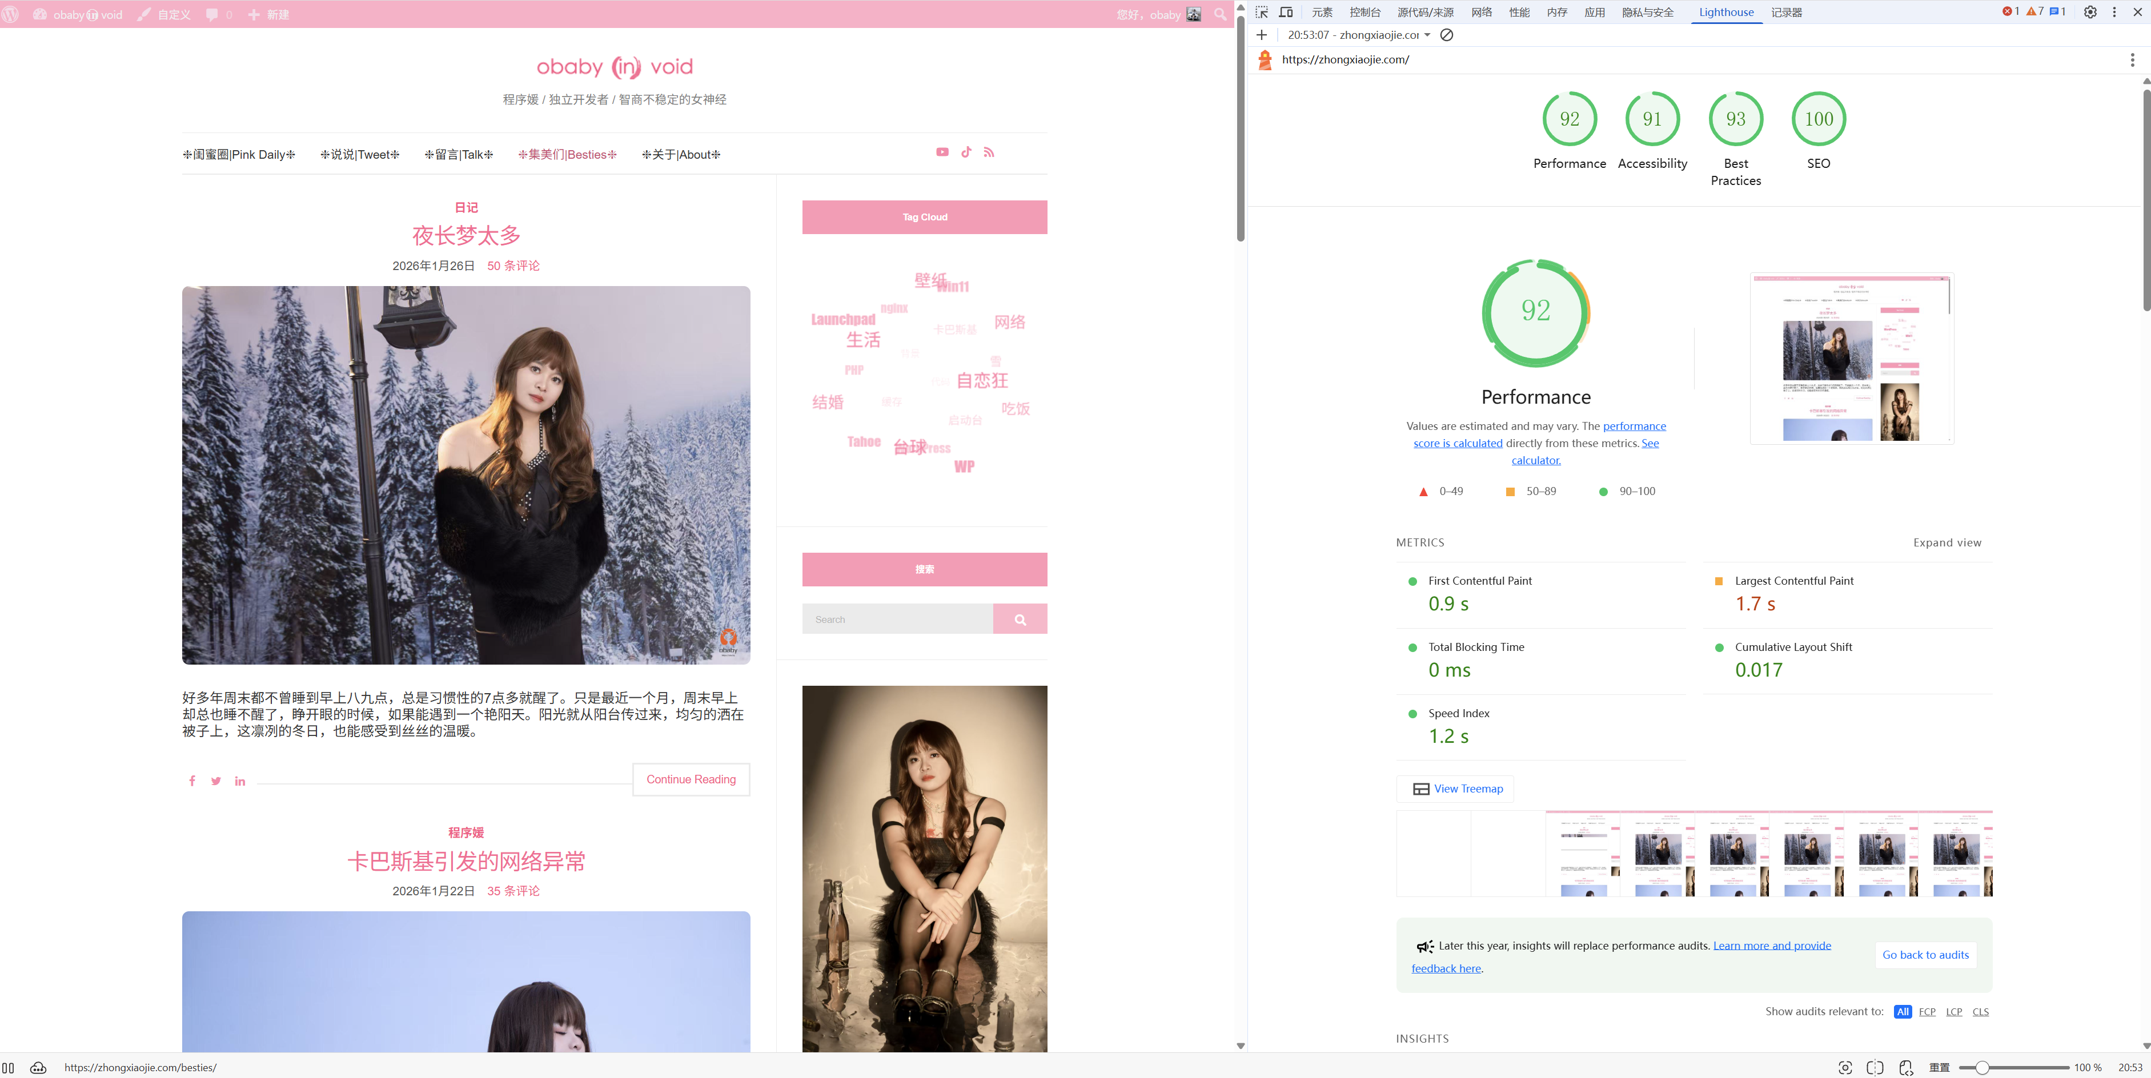Adjust the page zoom slider
This screenshot has height=1078, width=2151.
pos(1981,1067)
